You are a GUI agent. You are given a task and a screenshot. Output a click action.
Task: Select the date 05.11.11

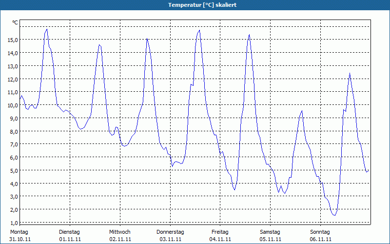point(271,240)
